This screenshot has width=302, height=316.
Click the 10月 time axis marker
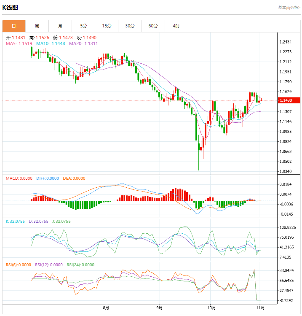pos(211,308)
